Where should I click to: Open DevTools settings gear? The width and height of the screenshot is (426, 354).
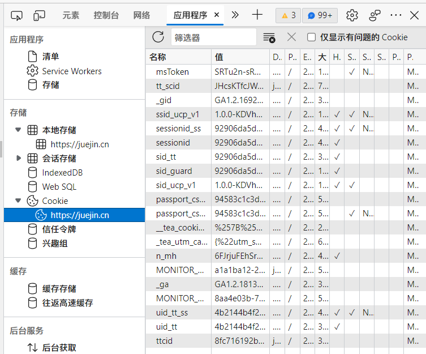click(352, 15)
